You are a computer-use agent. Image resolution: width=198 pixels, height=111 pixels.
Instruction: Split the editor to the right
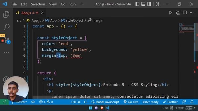coord(185,13)
